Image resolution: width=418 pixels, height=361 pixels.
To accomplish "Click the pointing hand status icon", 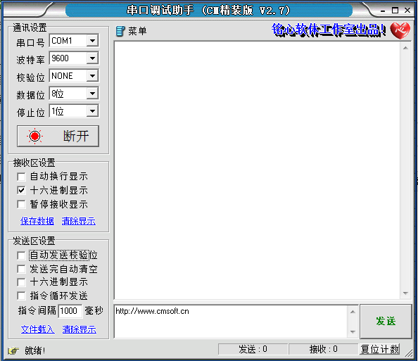I will pyautogui.click(x=13, y=350).
